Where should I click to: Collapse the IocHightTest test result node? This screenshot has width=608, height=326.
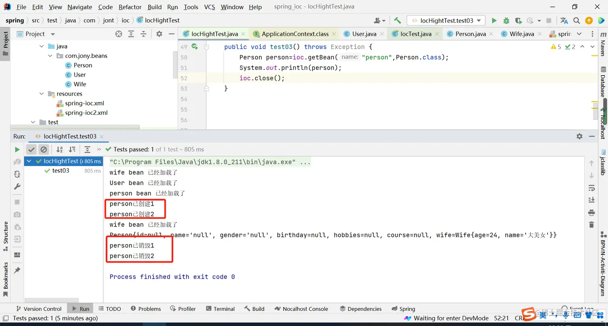pyautogui.click(x=29, y=161)
